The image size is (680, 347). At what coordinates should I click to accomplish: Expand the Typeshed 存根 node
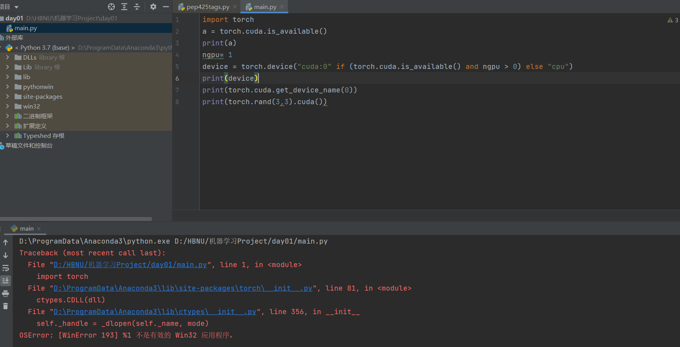coord(7,136)
